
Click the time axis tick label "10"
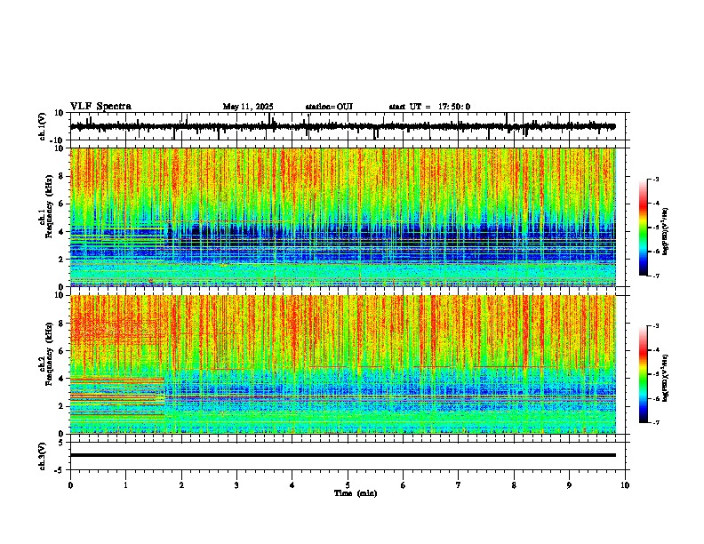tap(625, 485)
